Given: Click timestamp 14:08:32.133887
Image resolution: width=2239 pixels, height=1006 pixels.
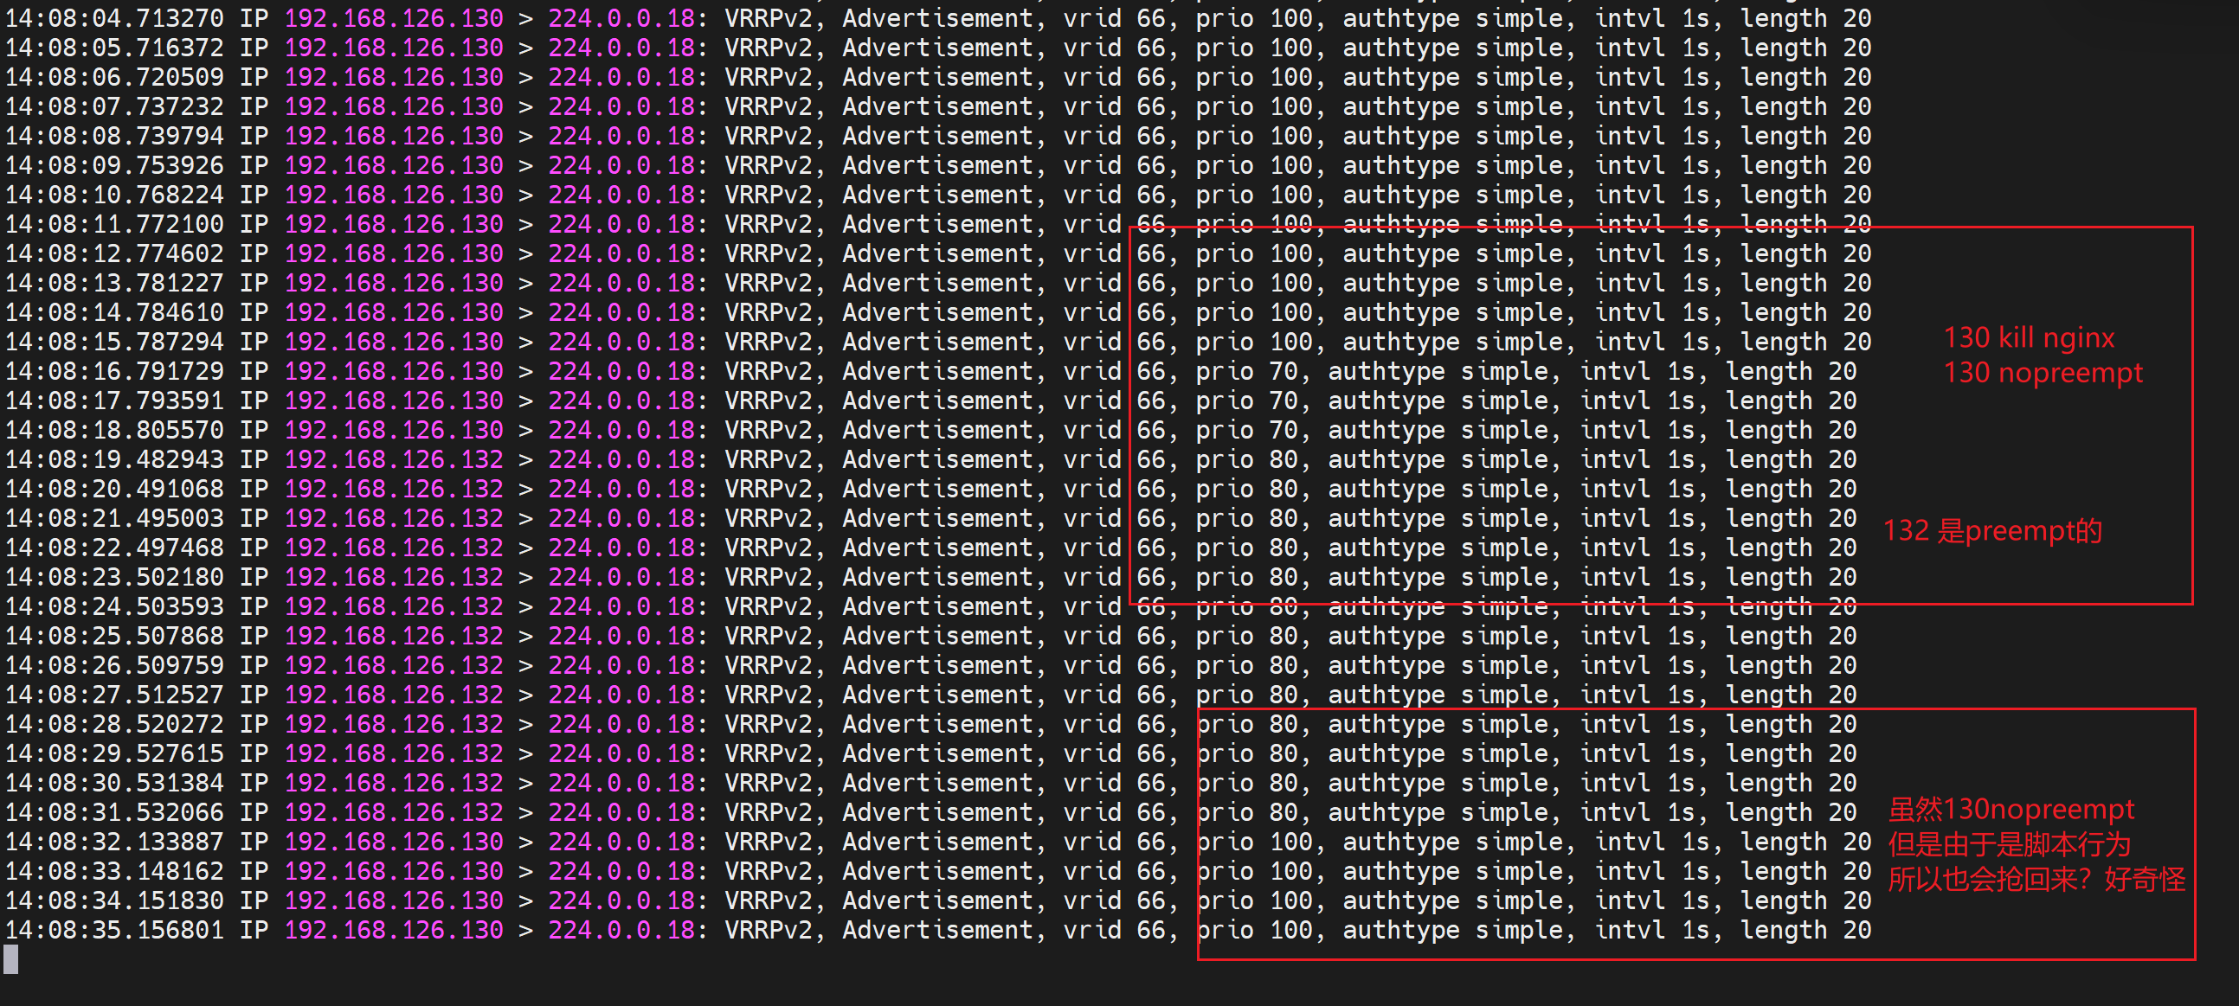Looking at the screenshot, I should [114, 842].
